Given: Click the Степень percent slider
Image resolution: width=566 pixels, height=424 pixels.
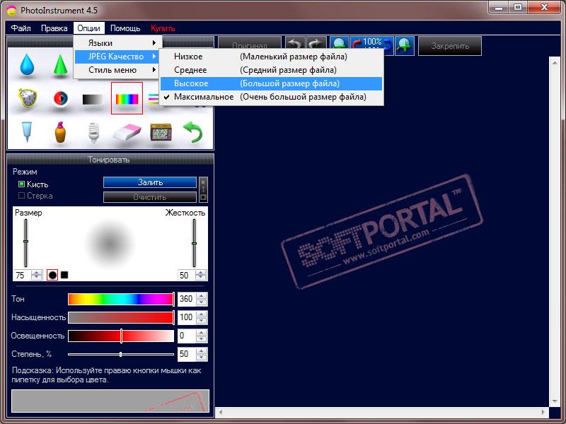Looking at the screenshot, I should 121,355.
